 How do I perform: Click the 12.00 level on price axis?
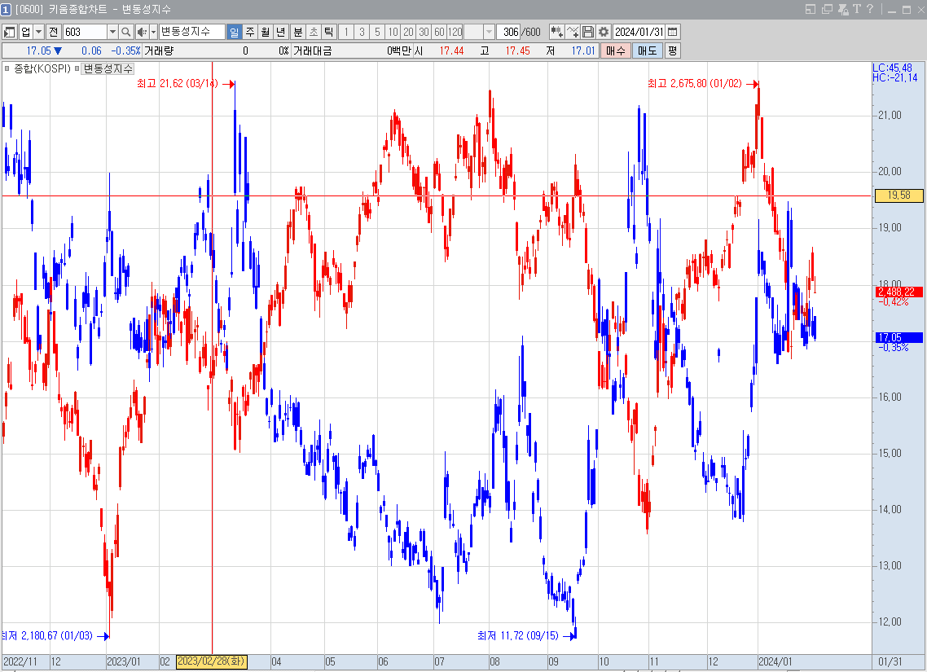point(890,621)
